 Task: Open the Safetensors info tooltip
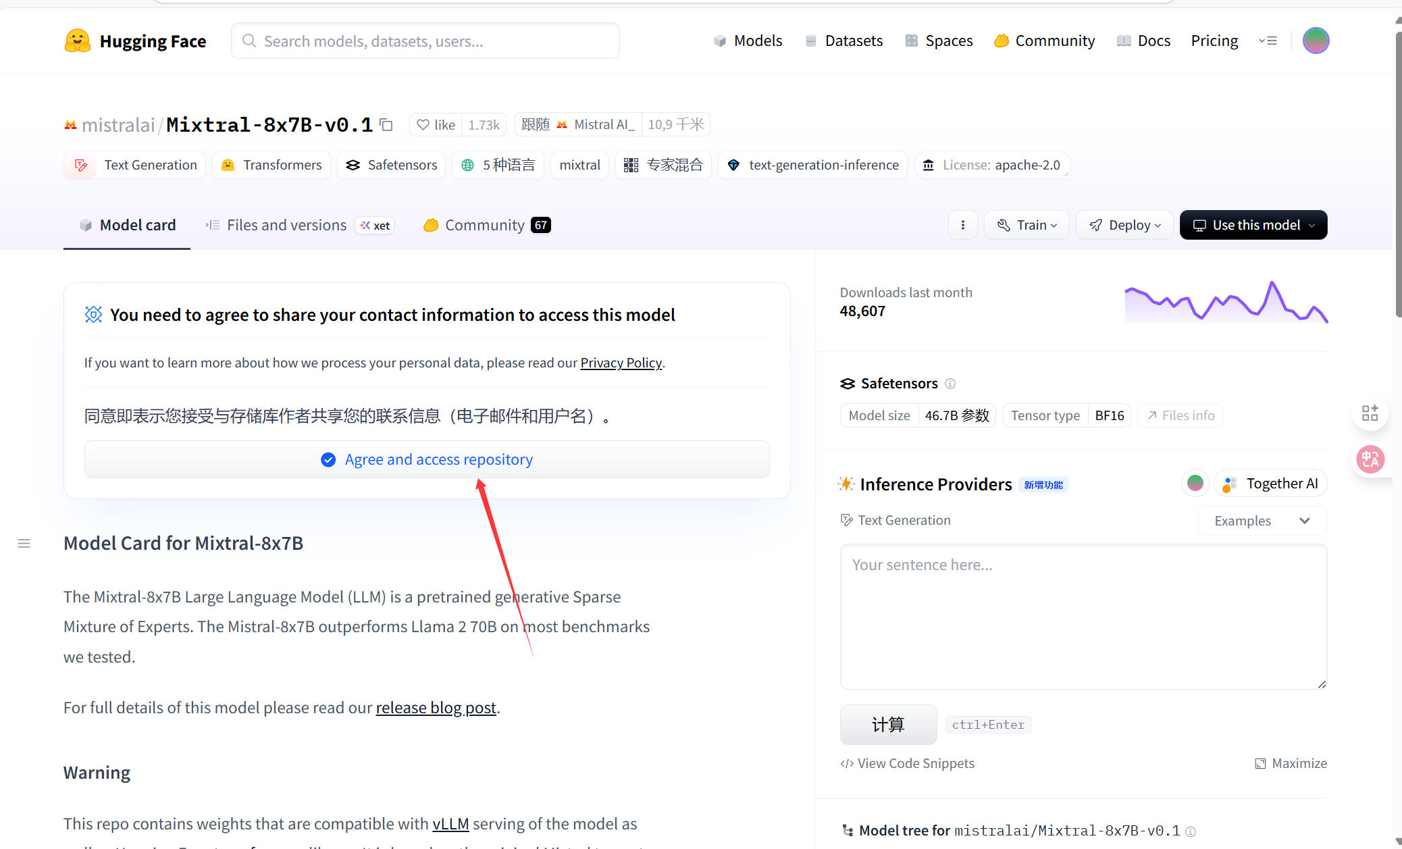point(950,383)
